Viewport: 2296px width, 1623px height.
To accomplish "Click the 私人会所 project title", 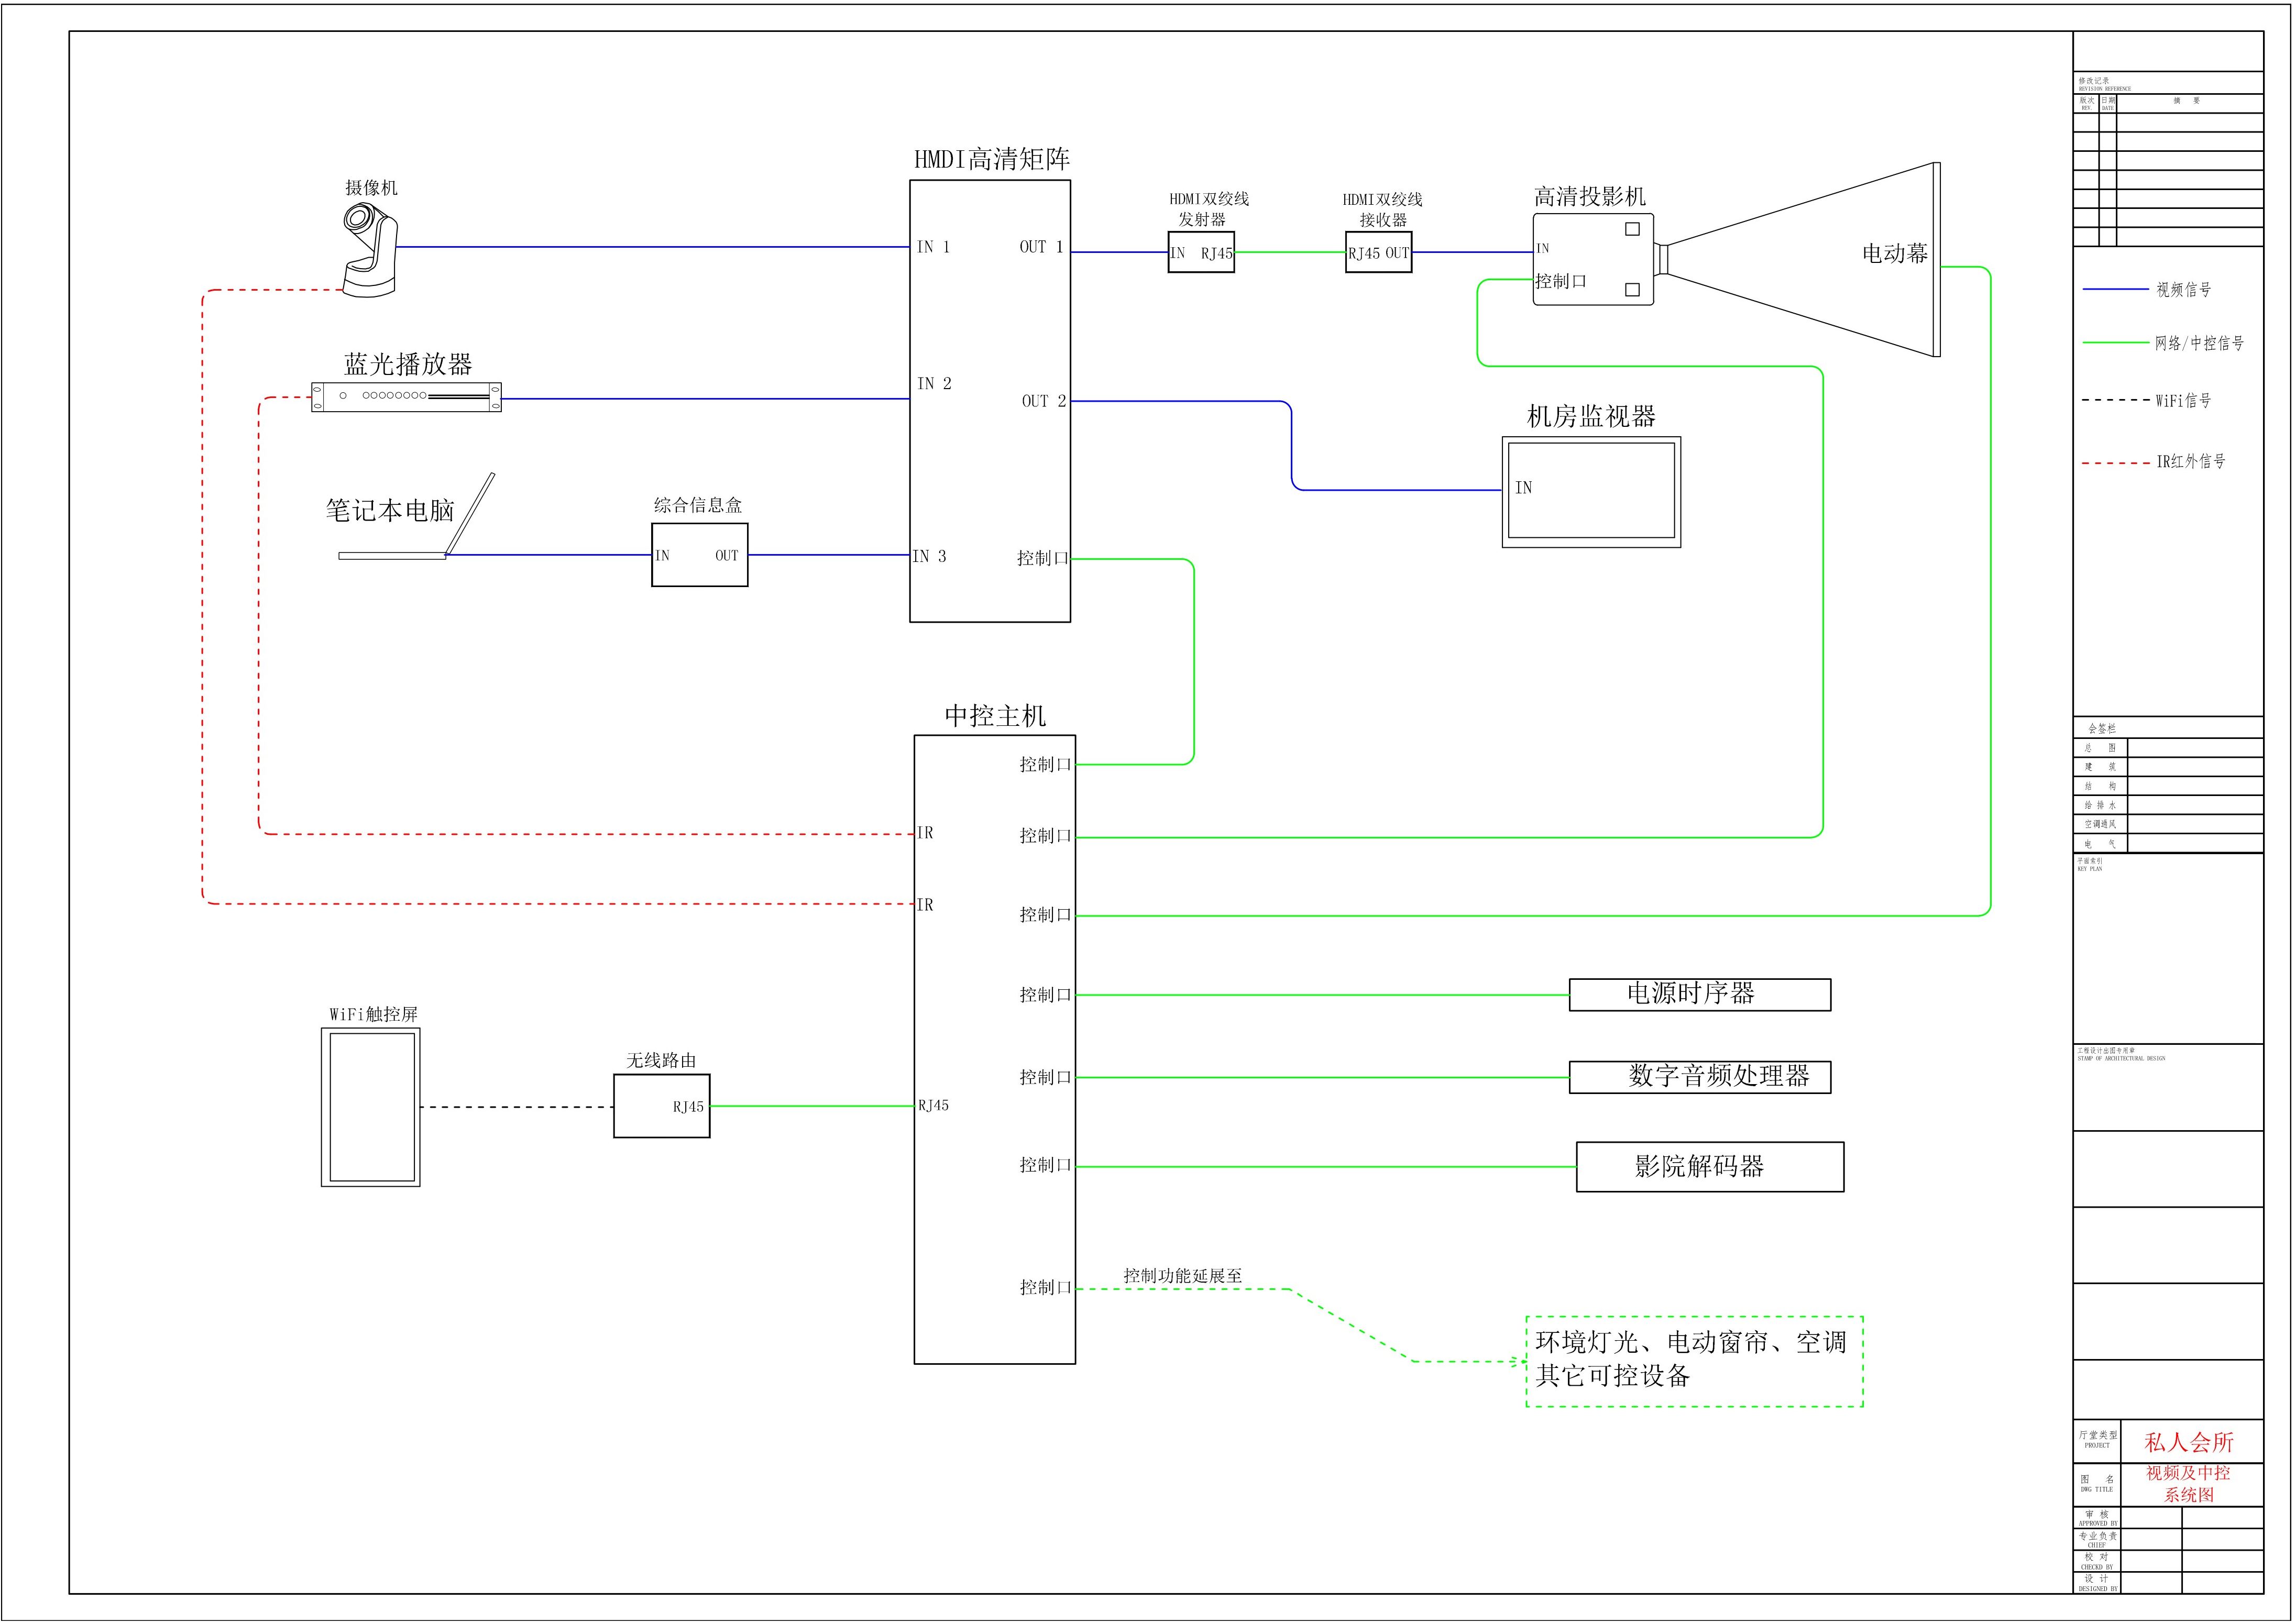I will tap(2189, 1442).
